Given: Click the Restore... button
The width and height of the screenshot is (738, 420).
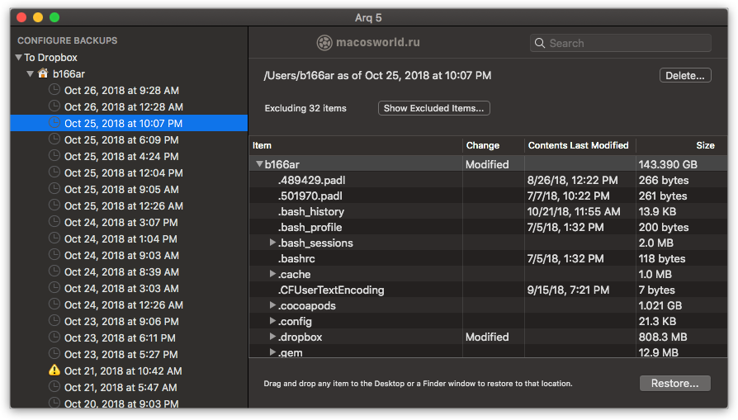Looking at the screenshot, I should [x=674, y=384].
